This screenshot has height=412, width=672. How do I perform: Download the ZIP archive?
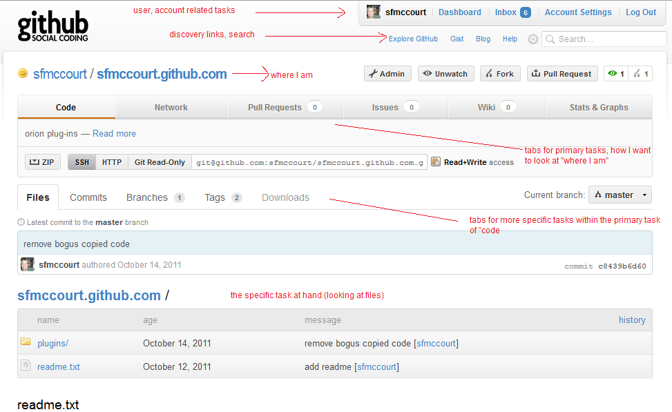pos(42,162)
